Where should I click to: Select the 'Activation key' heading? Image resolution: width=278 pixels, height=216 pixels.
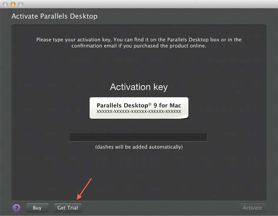point(139,87)
